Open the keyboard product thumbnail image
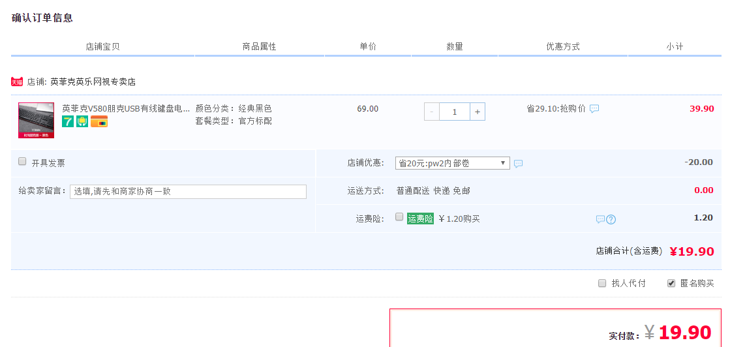 pyautogui.click(x=36, y=120)
